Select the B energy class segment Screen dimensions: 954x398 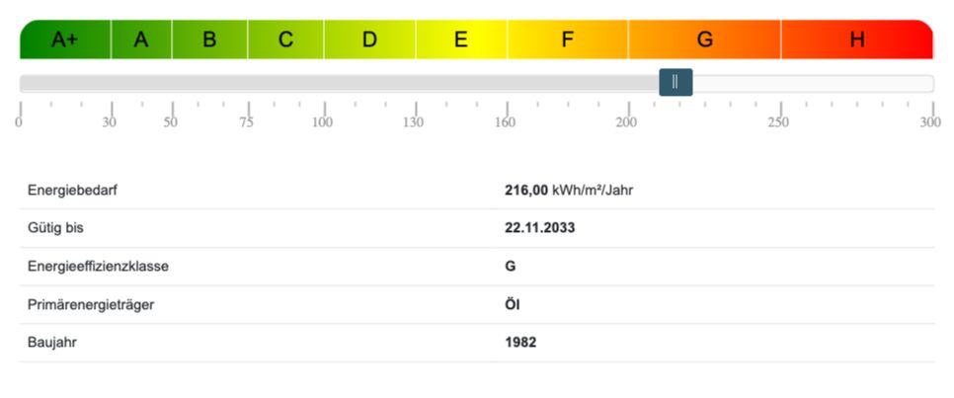pyautogui.click(x=209, y=40)
